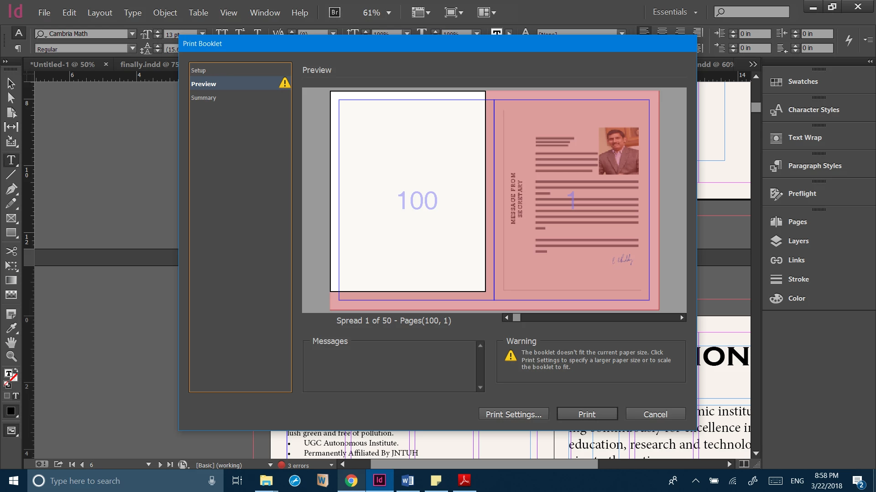Select Setup in Print Booklet list

pos(198,71)
